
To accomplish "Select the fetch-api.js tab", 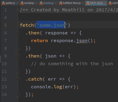I will tap(96, 3).
